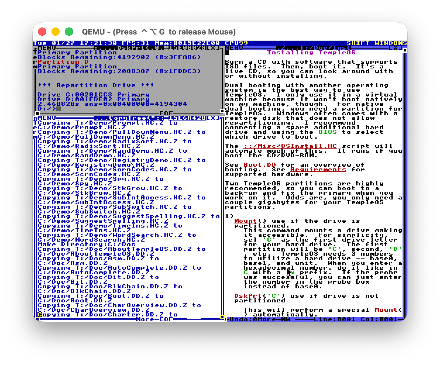
Task: Click the 'Mem:0015E22E00' readout
Action: pos(187,43)
